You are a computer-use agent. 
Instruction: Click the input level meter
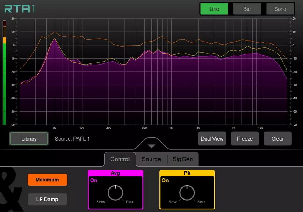[x=4, y=73]
